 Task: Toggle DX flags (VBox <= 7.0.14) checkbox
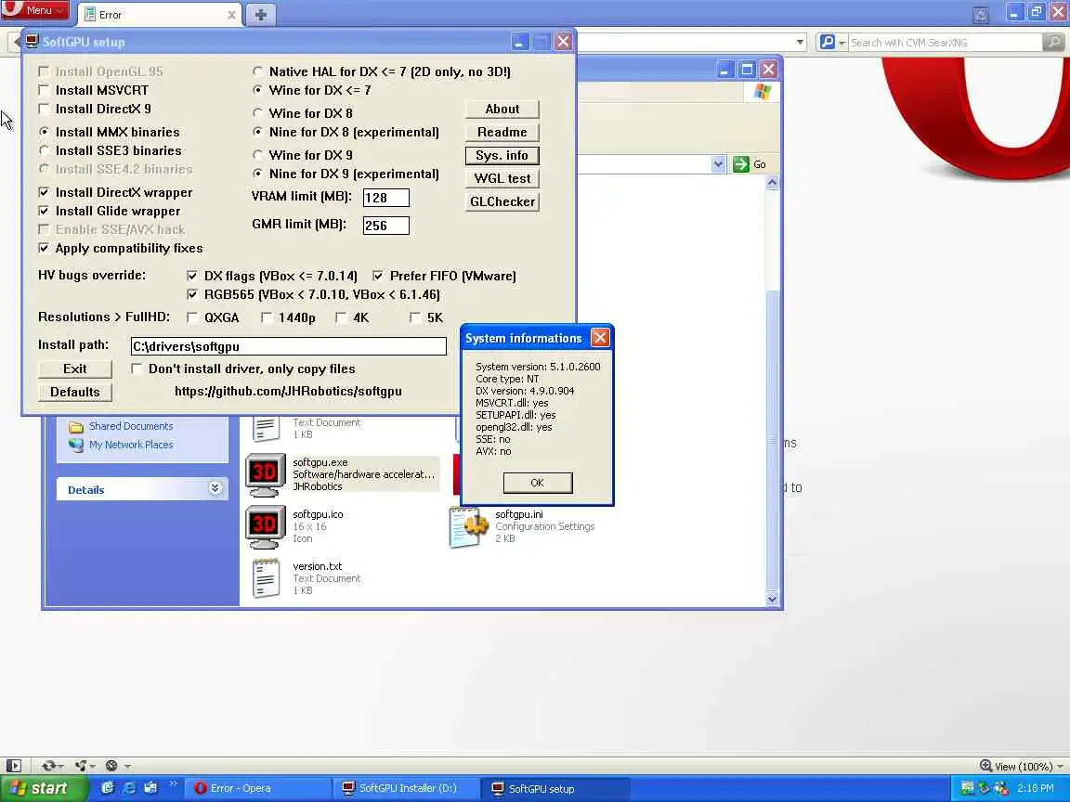[x=192, y=277]
